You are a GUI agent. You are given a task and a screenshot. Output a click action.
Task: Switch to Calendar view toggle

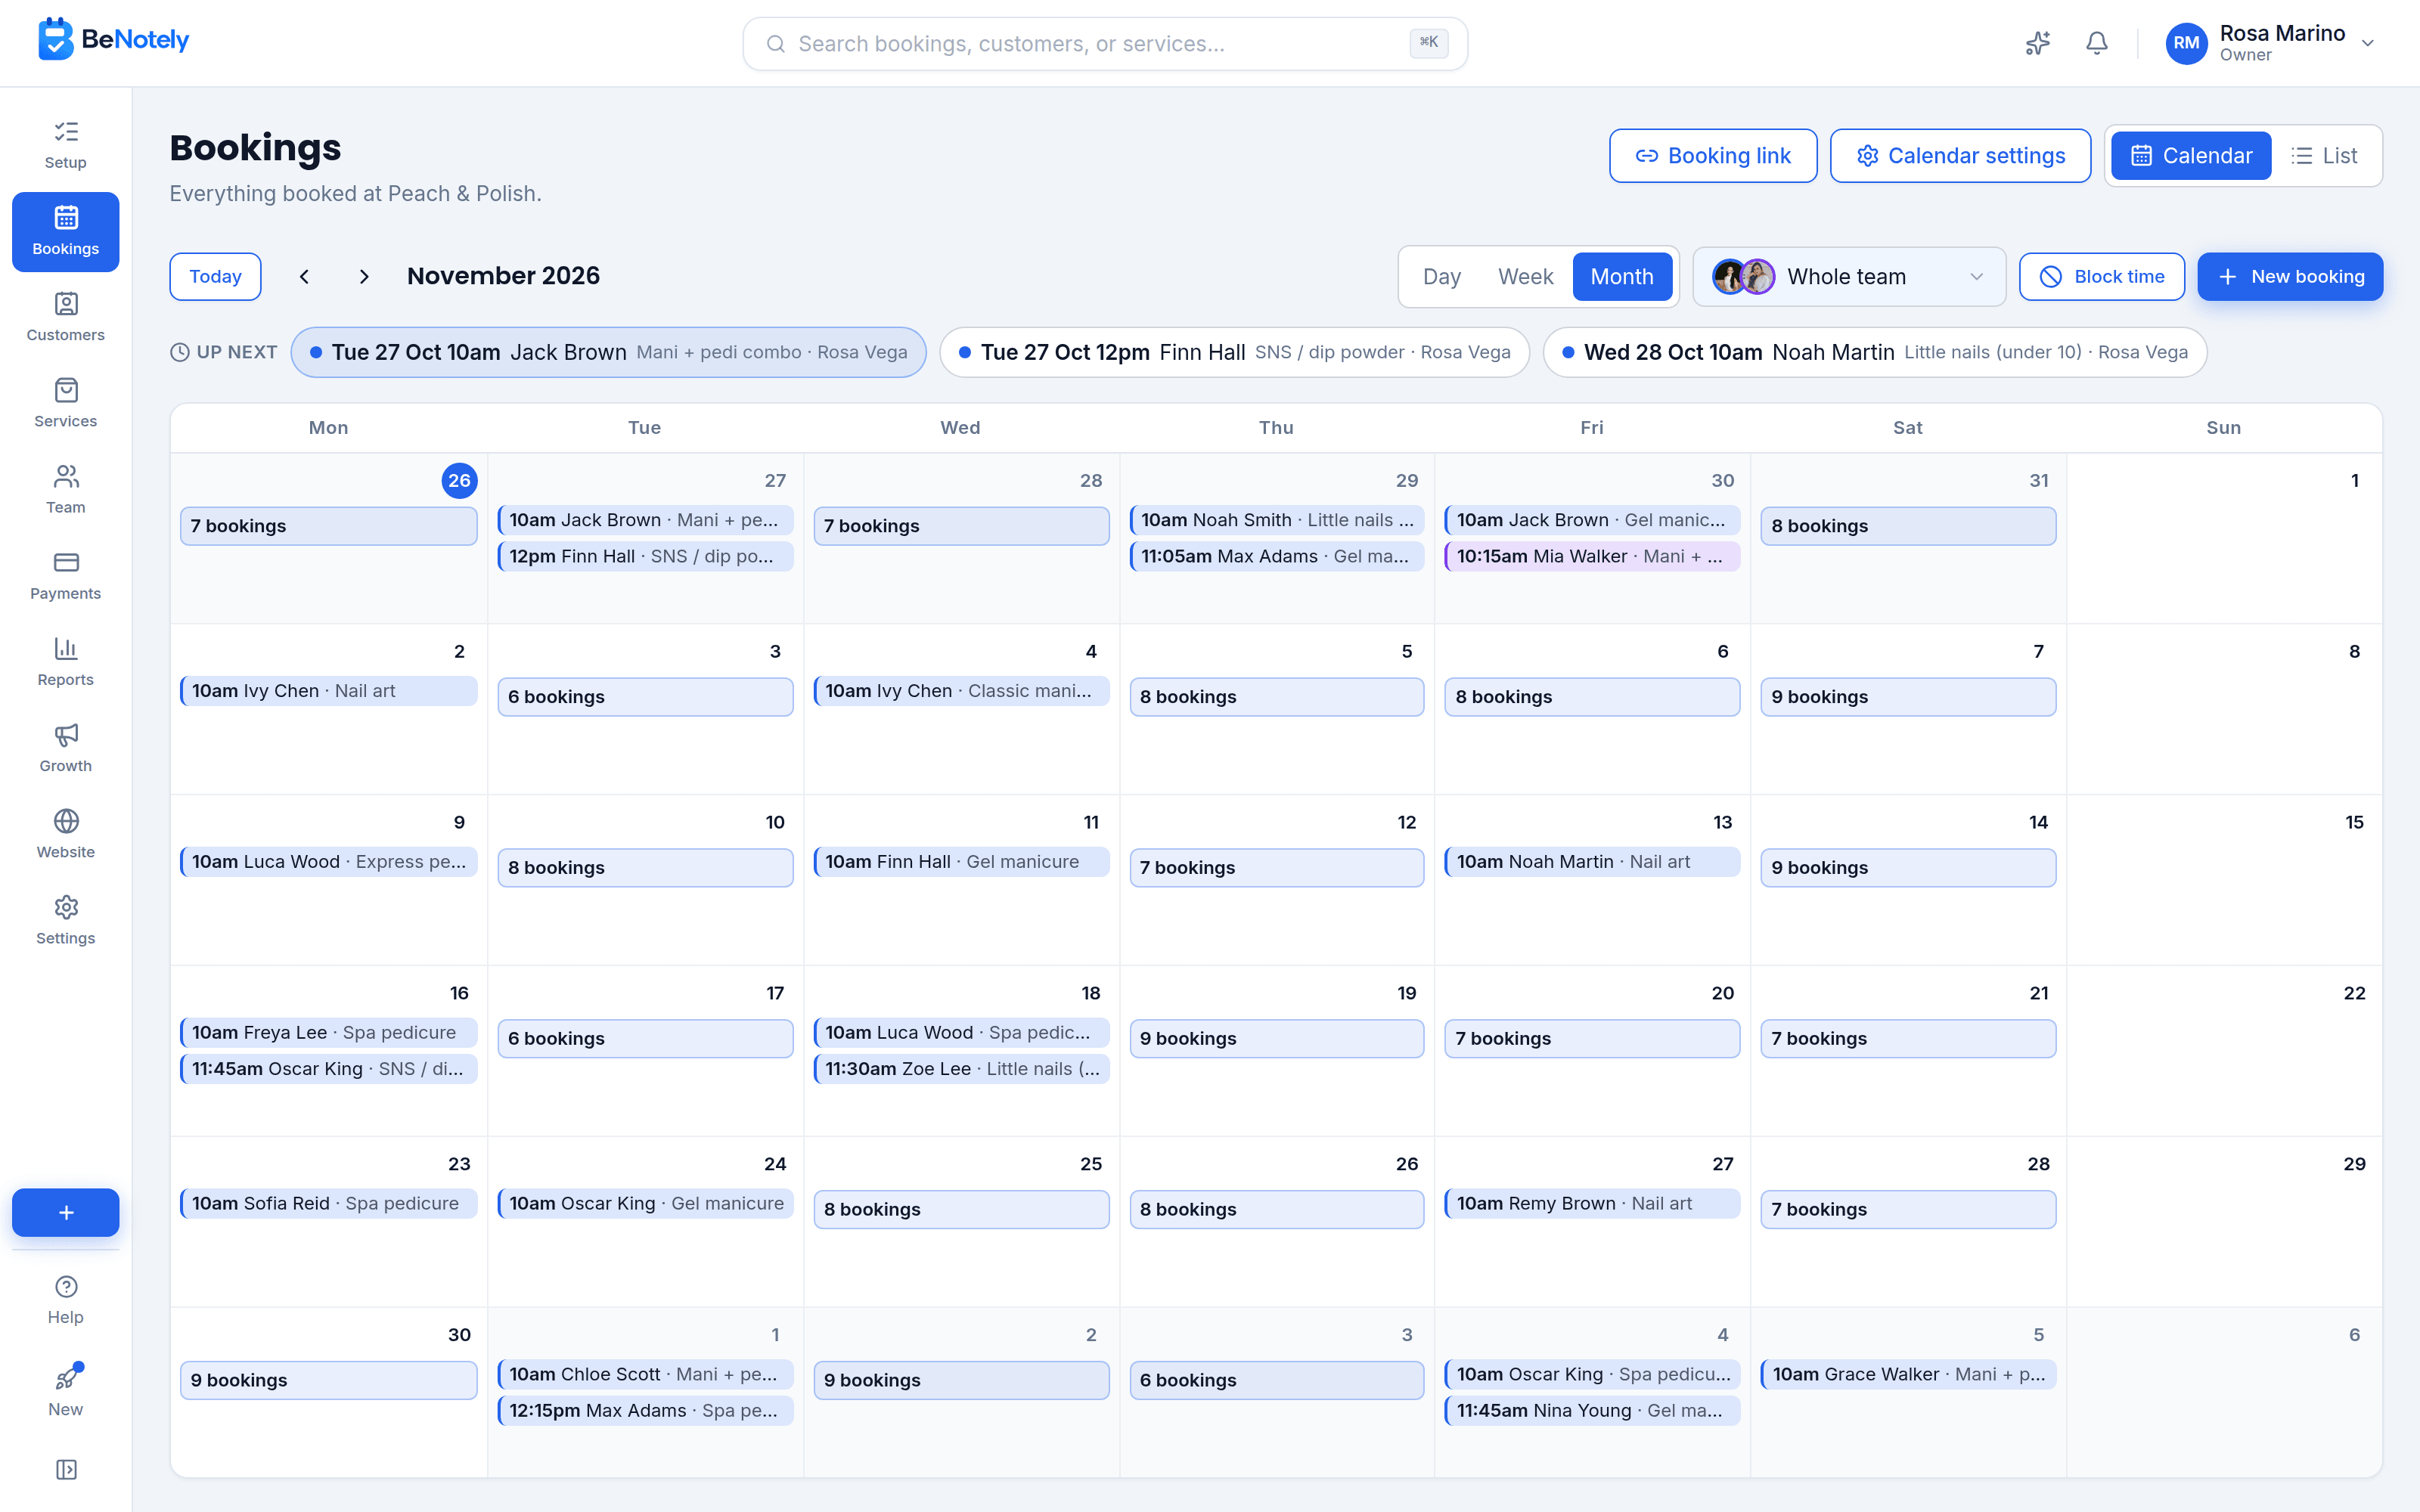coord(2190,156)
